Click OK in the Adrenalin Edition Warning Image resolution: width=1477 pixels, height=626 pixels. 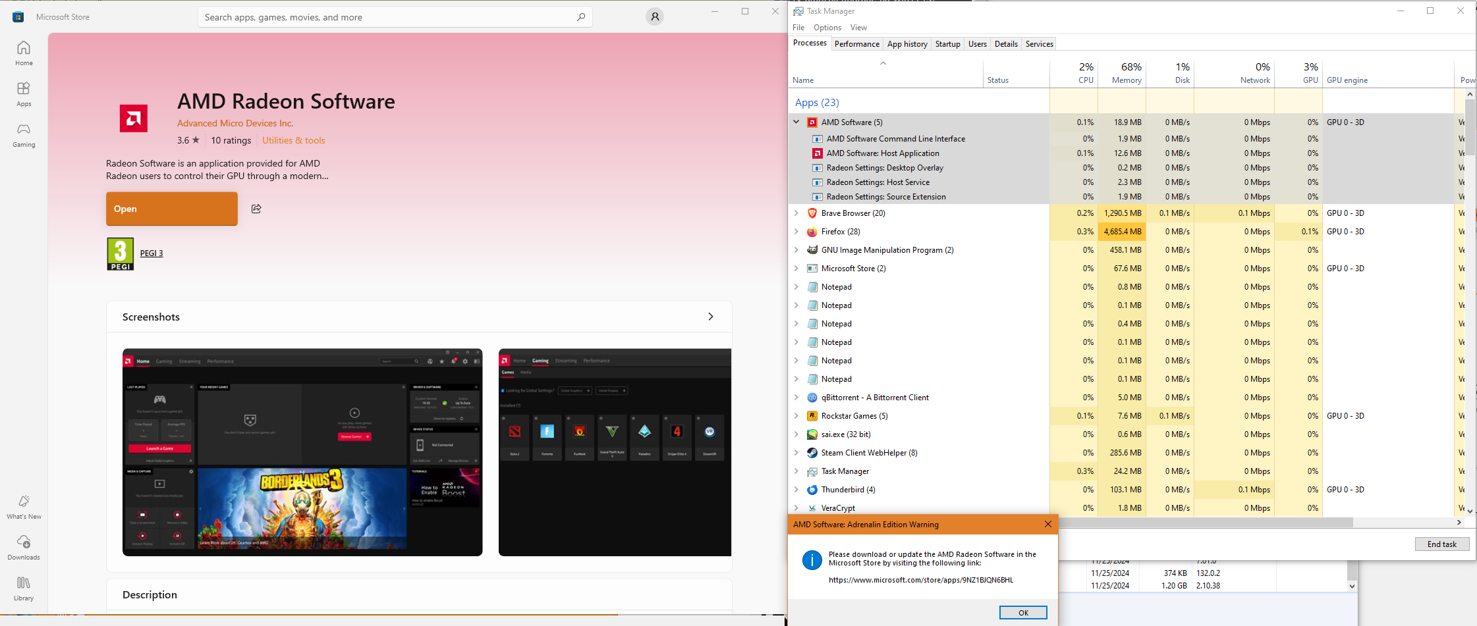coord(1023,613)
